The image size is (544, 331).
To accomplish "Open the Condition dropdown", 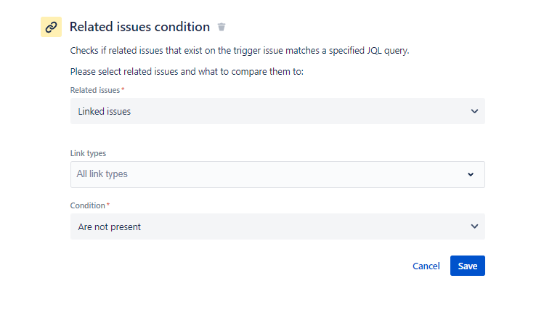I will (277, 226).
